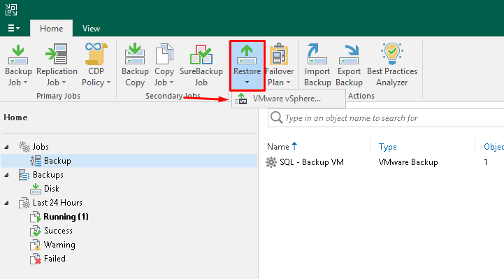Click the Success checkmark icon in tree
Image resolution: width=504 pixels, height=279 pixels.
point(36,231)
